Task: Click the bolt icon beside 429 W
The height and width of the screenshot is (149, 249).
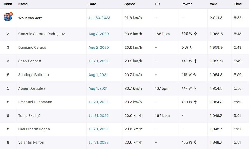Action: 195,102
